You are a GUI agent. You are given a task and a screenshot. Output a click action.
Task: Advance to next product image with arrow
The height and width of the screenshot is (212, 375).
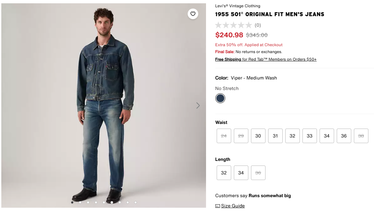(198, 106)
